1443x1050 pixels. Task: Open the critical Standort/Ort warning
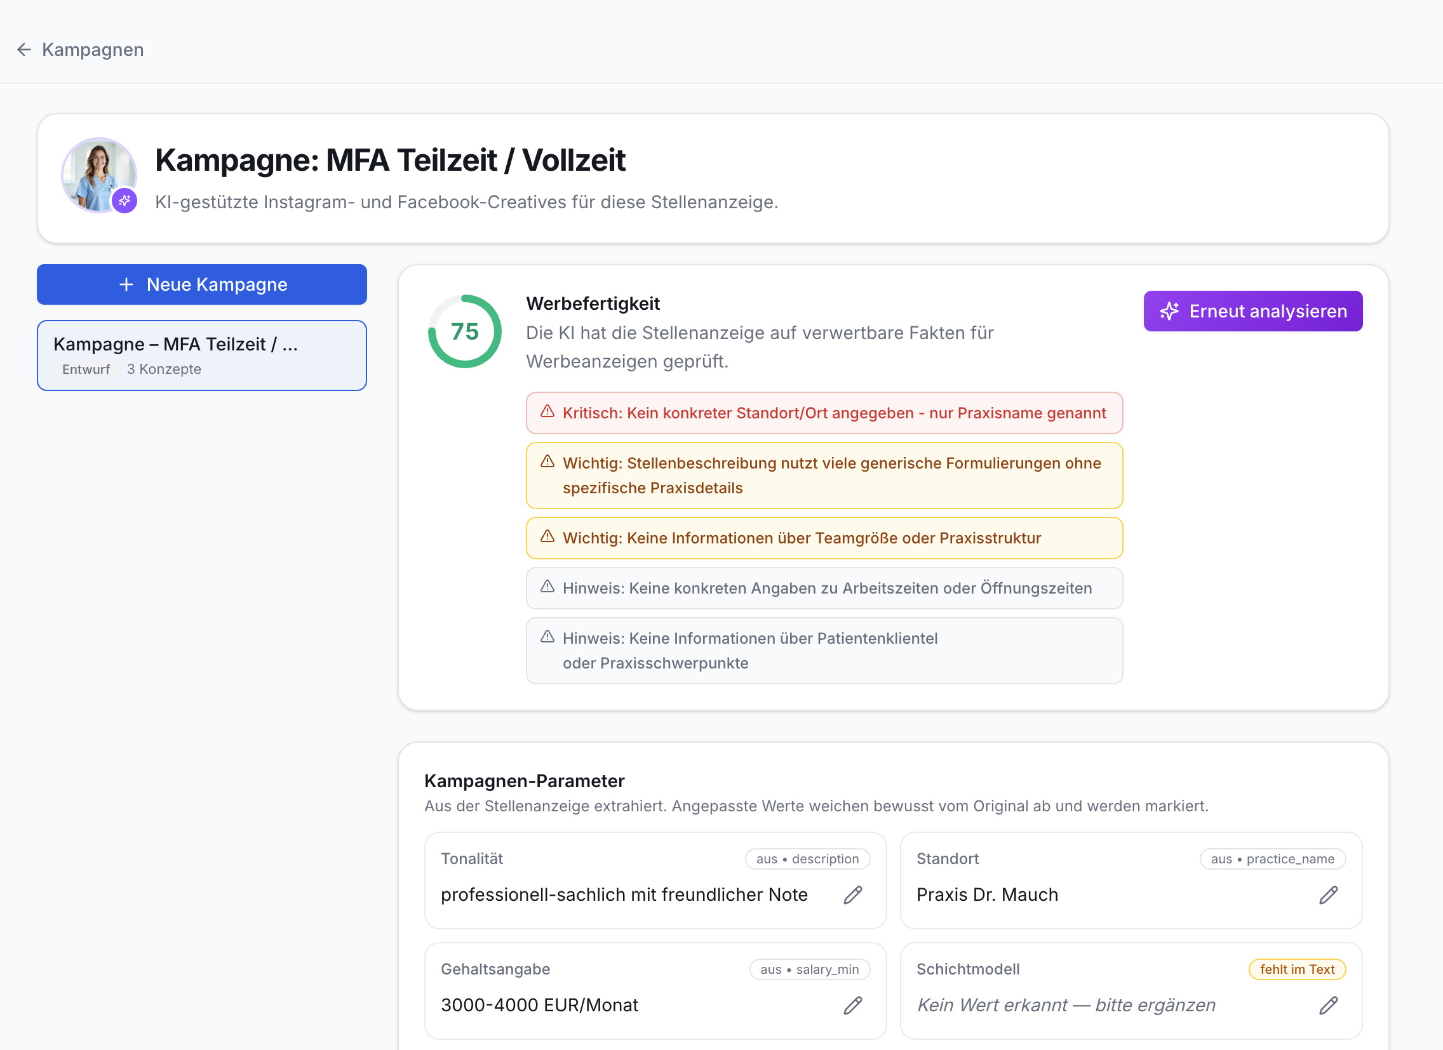coord(824,413)
